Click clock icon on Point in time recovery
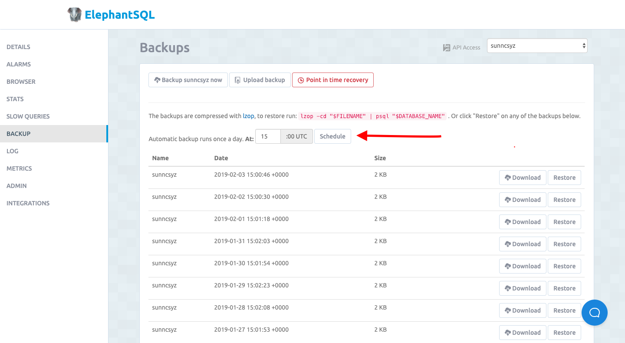 click(x=301, y=80)
